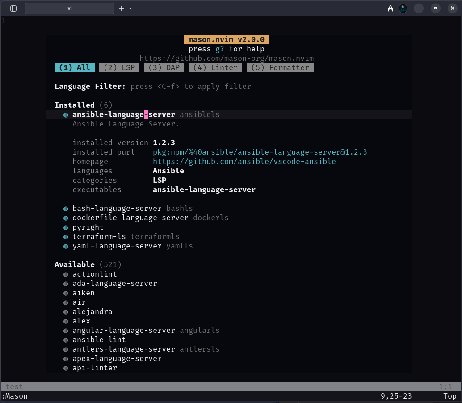Click the bullet beside antlers-language-server
The image size is (462, 403).
(66, 349)
